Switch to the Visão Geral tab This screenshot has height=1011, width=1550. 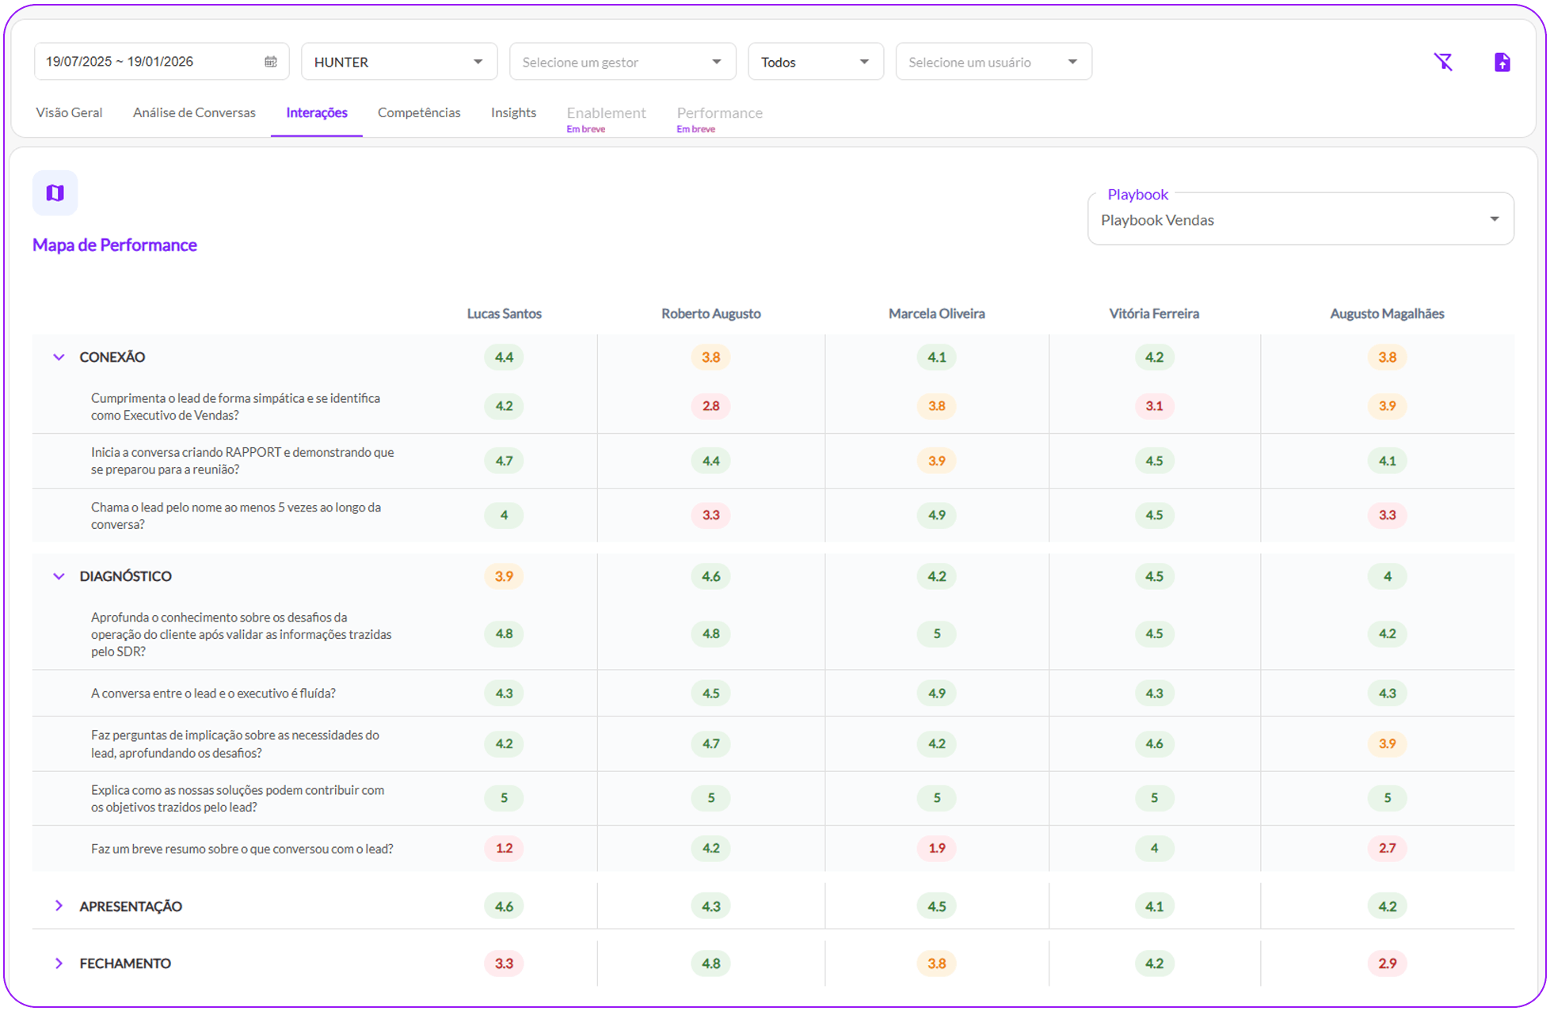tap(69, 112)
